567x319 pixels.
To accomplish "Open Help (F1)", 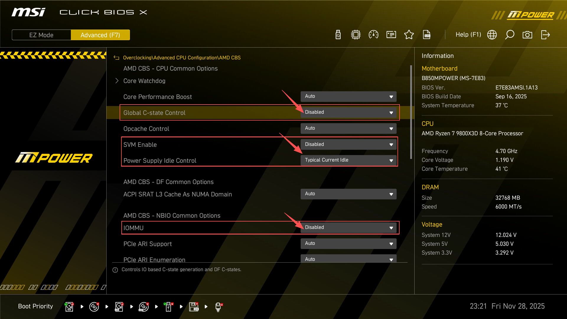I will click(468, 35).
